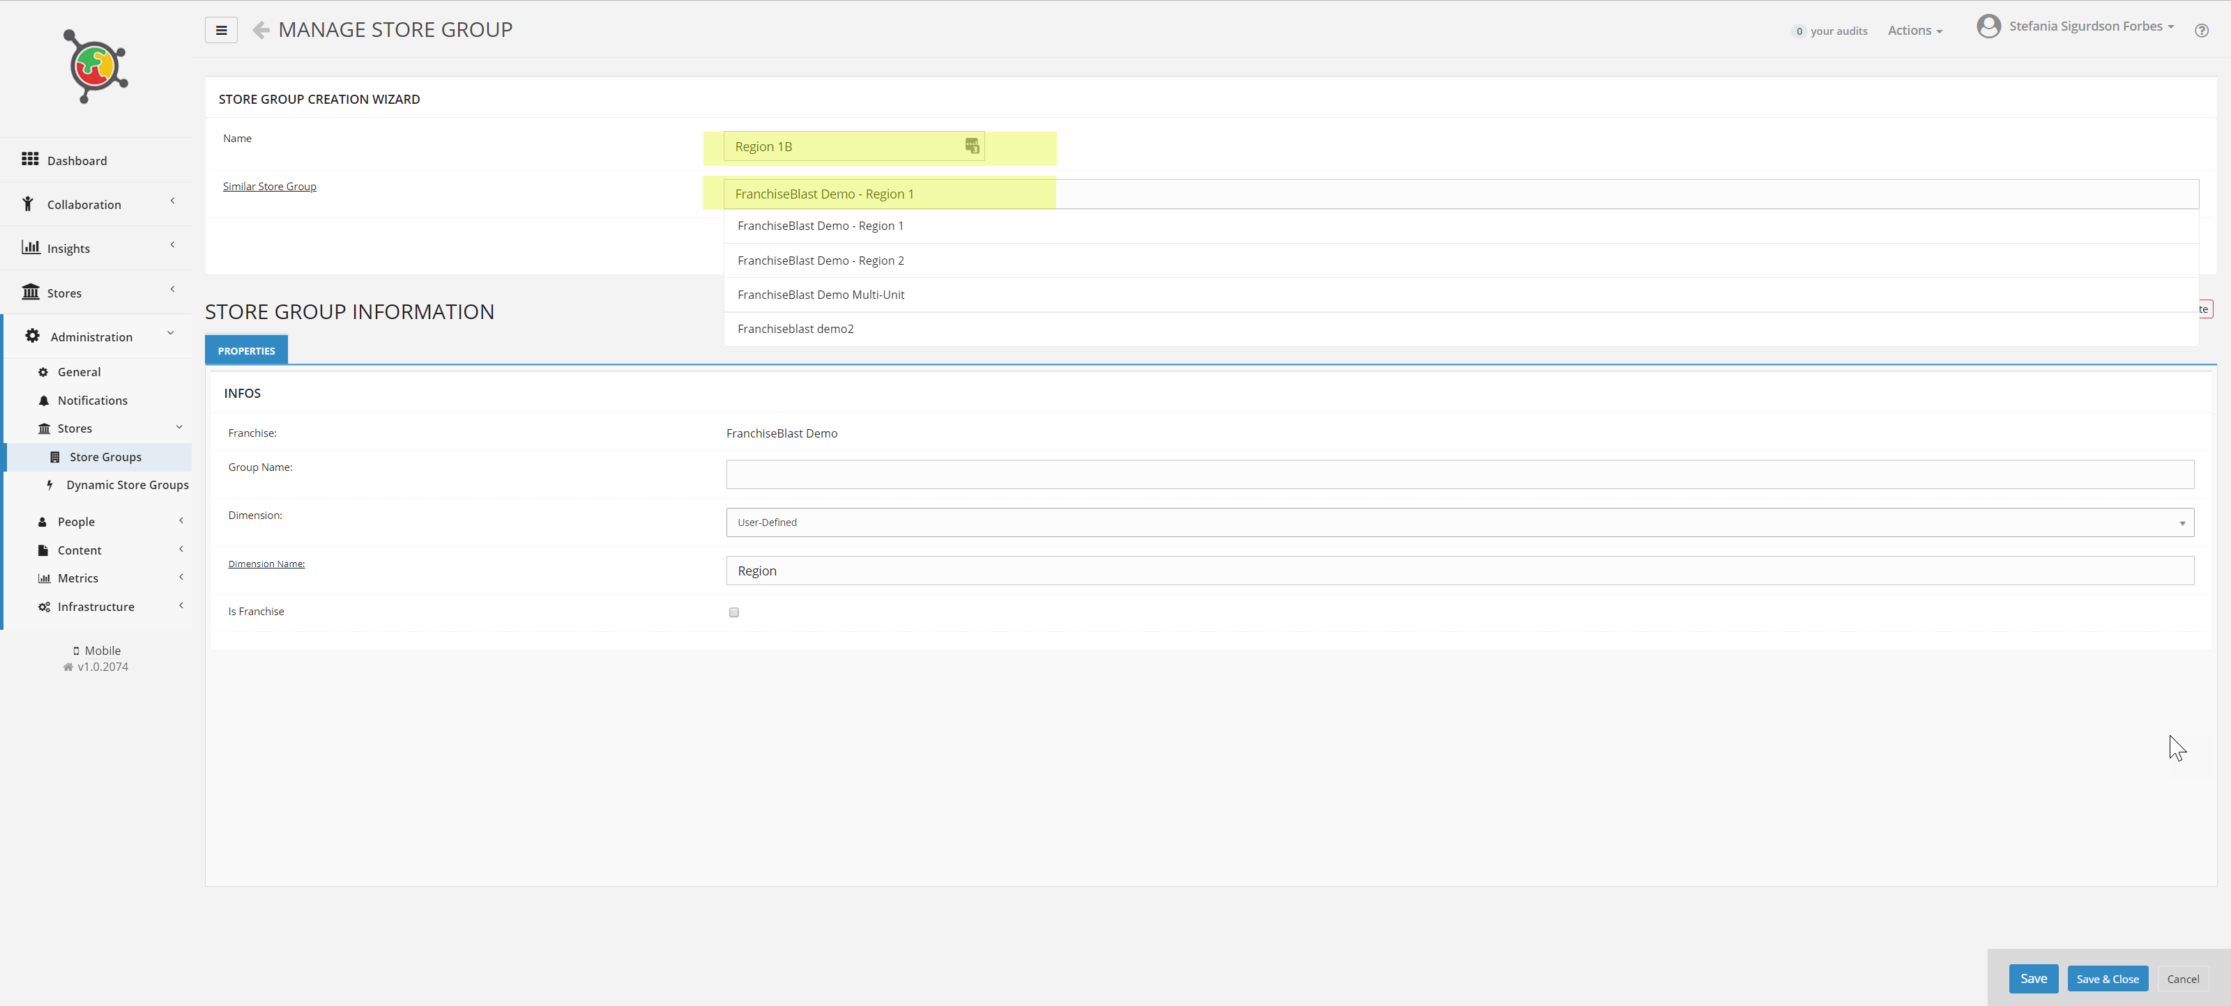2231x1006 pixels.
Task: Click the FranchiseBlast logo
Action: (x=96, y=67)
